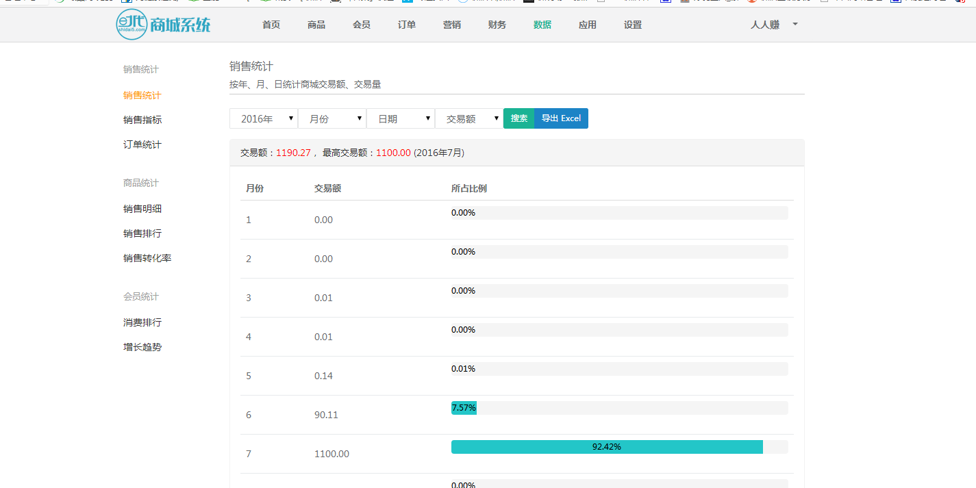The height and width of the screenshot is (488, 976).
Task: Select 设置 in the top navigation
Action: (x=633, y=25)
